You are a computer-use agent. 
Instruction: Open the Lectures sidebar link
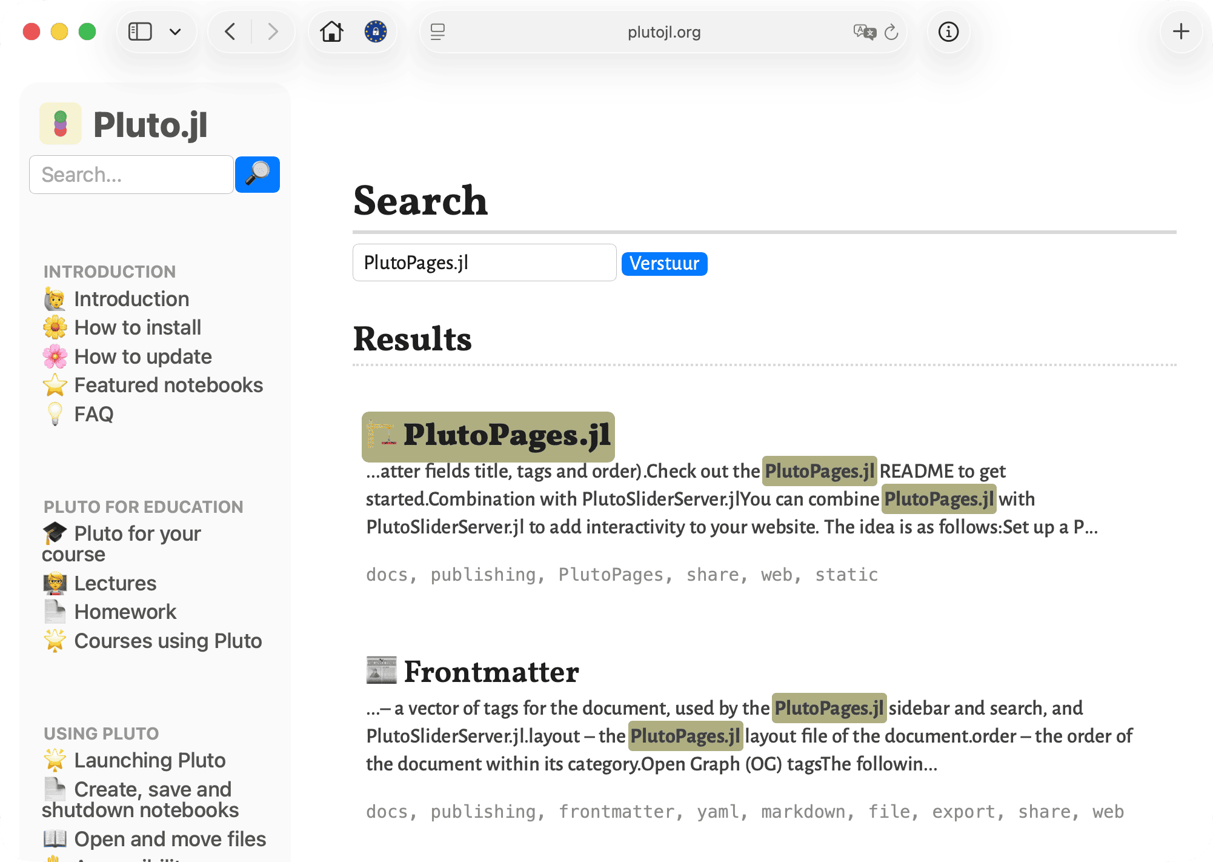pyautogui.click(x=115, y=583)
